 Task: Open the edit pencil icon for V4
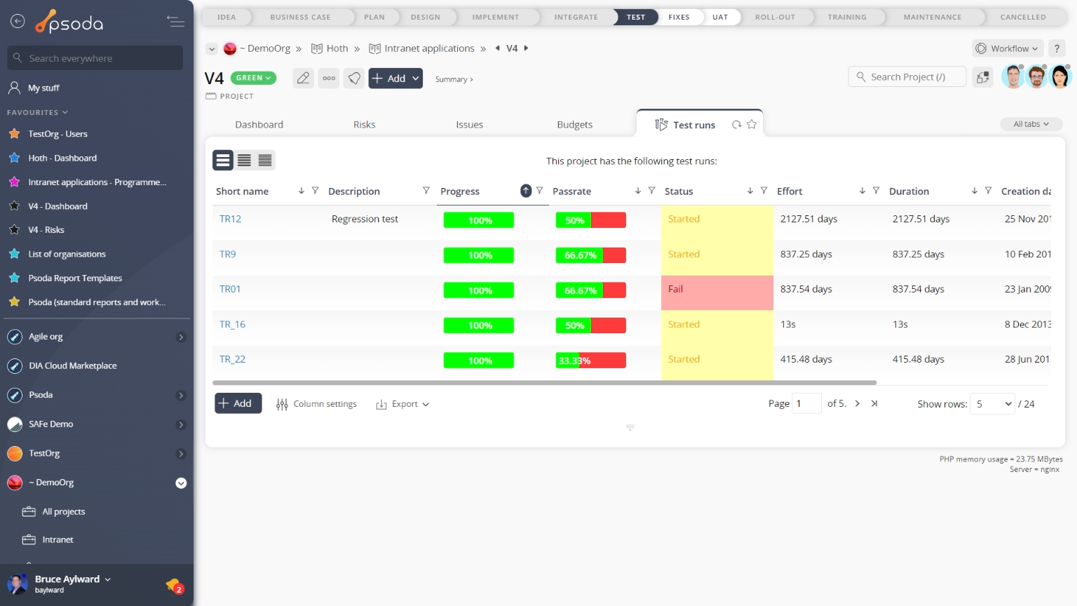click(x=303, y=79)
